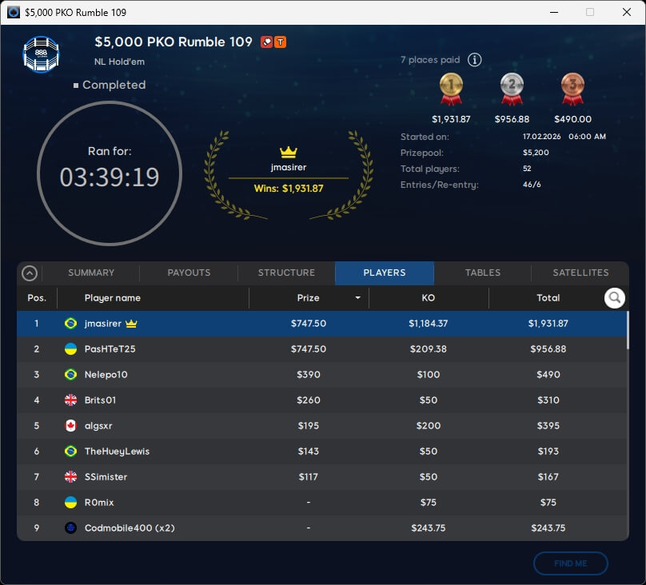
Task: Select the PasHTeT25 player row
Action: point(320,349)
